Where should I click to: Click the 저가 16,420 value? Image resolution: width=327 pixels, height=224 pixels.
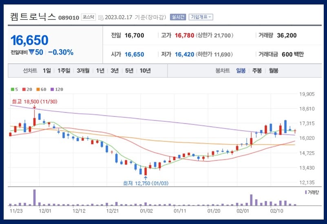(x=184, y=55)
